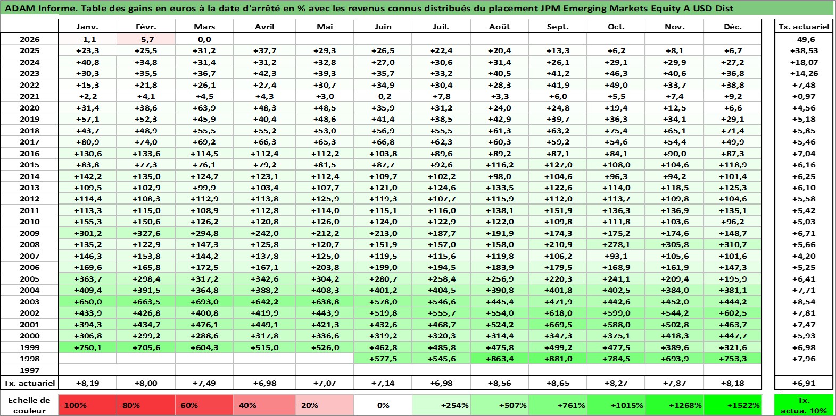836x416 pixels.
Task: Select the 1998 Sept. cell '+881,0'
Action: [557, 359]
